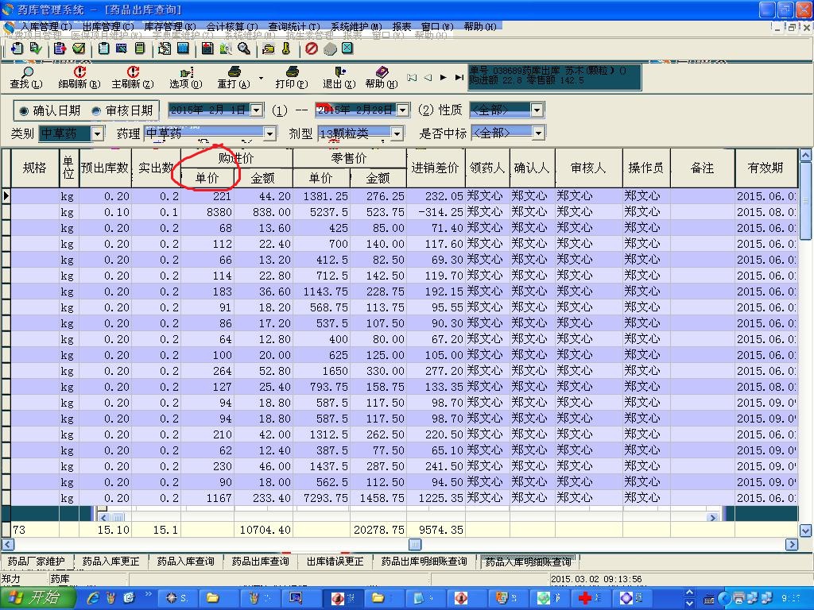This screenshot has height=610, width=814.
Task: Open the 药理 dropdown
Action: point(269,133)
